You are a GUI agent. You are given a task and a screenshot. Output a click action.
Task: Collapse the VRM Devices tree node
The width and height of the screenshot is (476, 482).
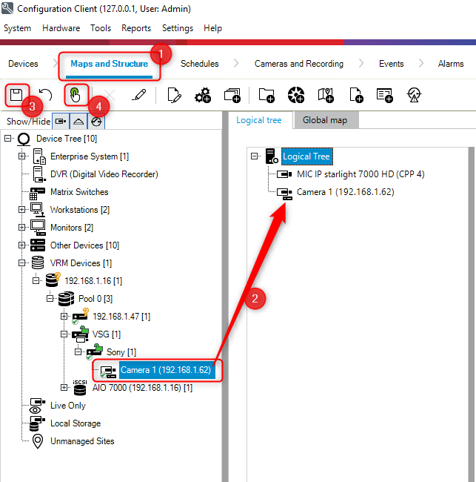tap(23, 263)
